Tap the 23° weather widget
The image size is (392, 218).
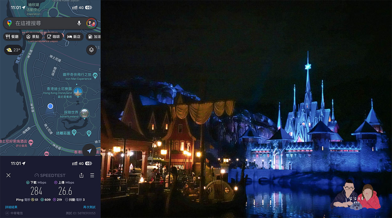13,50
